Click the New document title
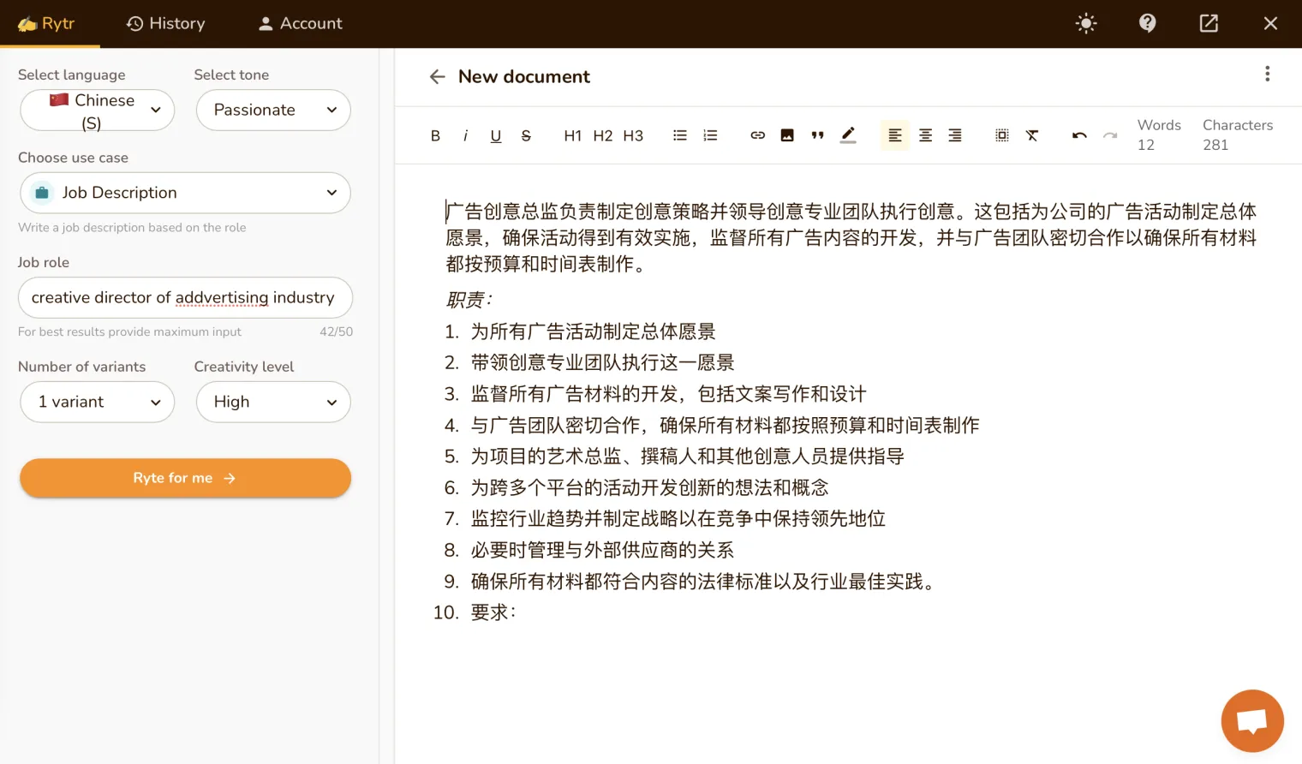This screenshot has width=1302, height=764. click(x=524, y=76)
